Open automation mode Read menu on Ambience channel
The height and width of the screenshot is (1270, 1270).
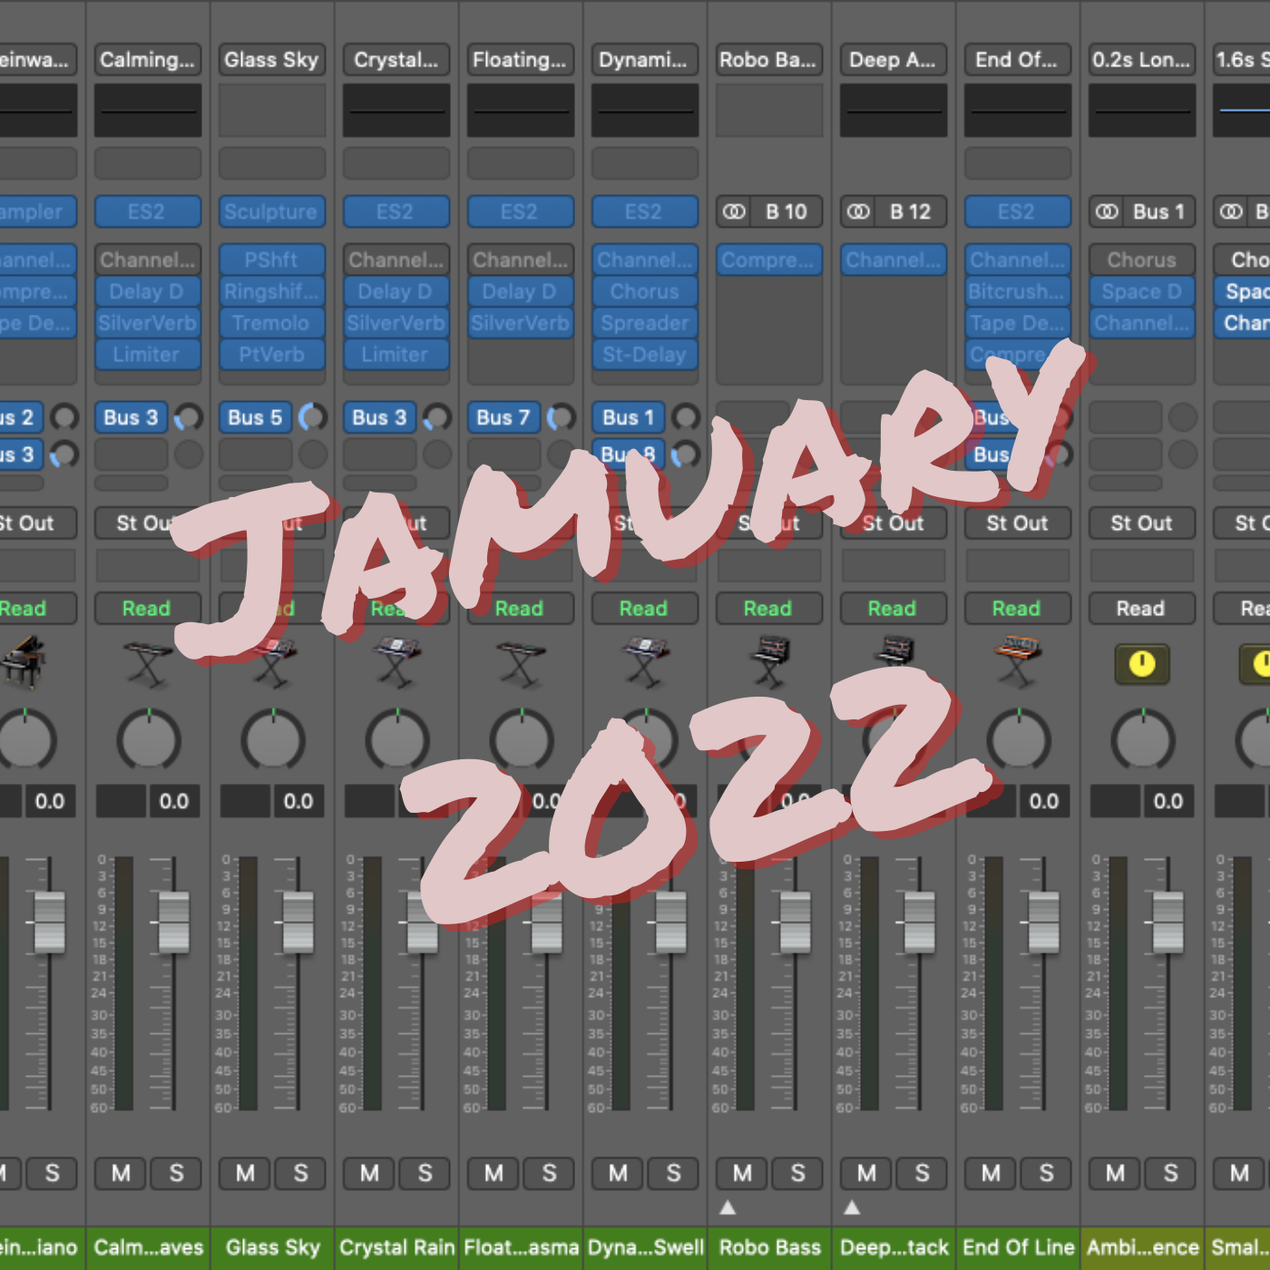click(x=1141, y=609)
